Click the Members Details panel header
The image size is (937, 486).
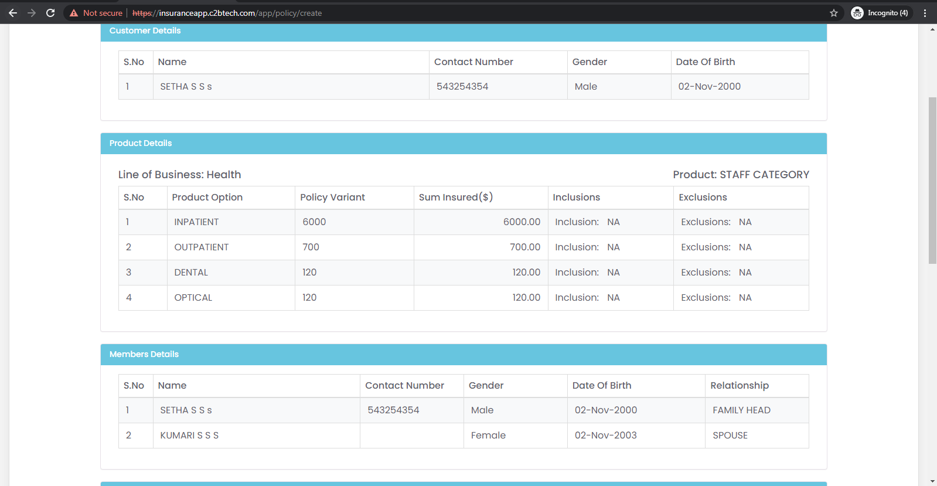(x=464, y=355)
